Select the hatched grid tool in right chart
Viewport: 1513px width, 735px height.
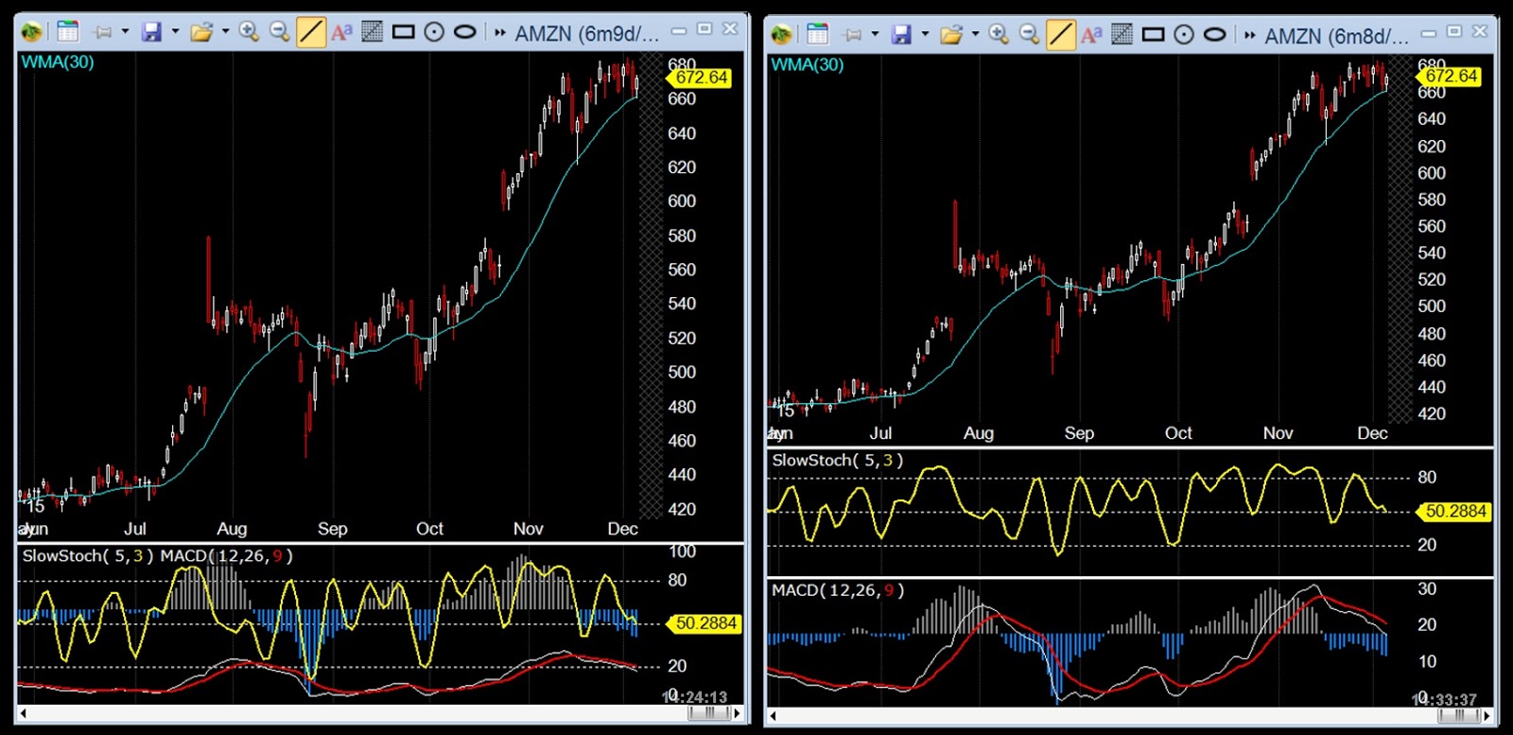[x=1122, y=35]
